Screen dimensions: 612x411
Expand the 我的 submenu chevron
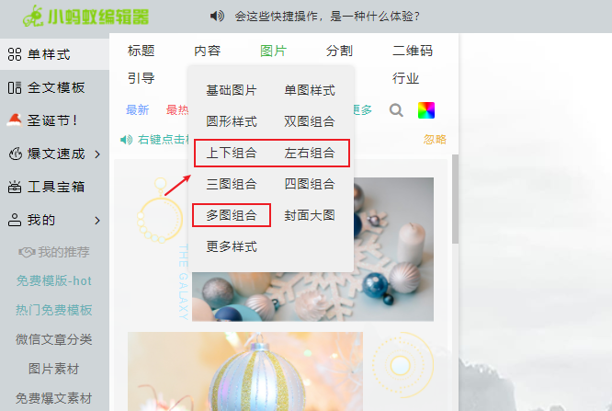coord(97,221)
